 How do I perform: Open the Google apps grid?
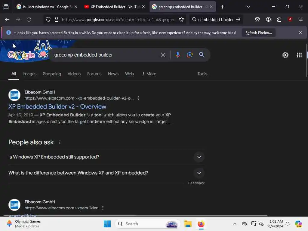click(x=299, y=55)
